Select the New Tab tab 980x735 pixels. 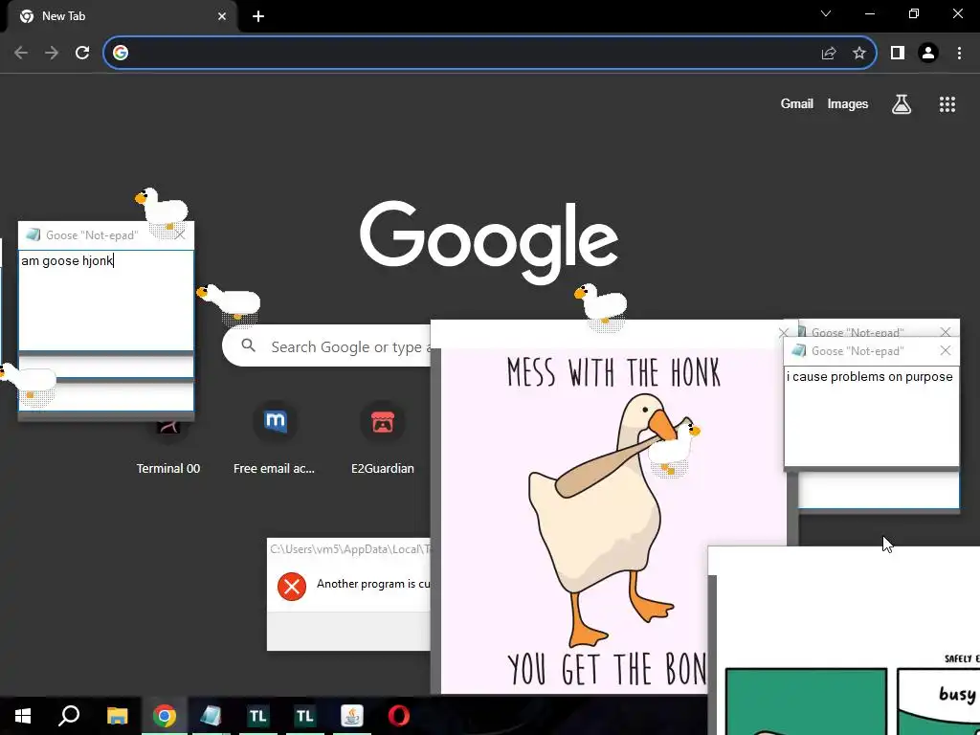tap(122, 16)
